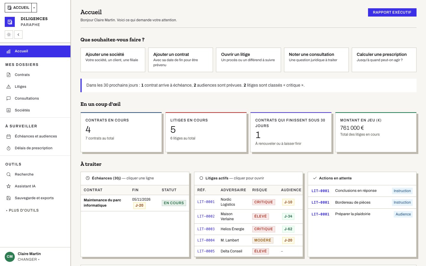Click the CM user avatar
The height and width of the screenshot is (266, 426).
click(10, 257)
